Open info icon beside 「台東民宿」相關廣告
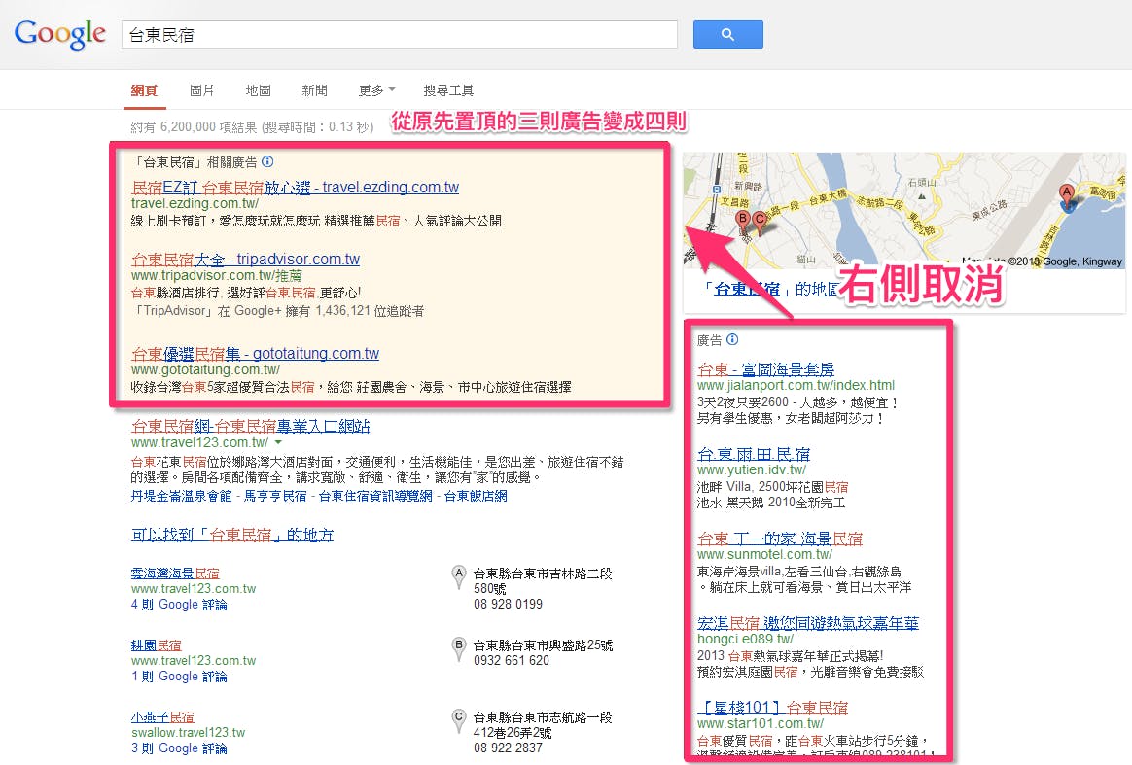The height and width of the screenshot is (765, 1132). [267, 161]
